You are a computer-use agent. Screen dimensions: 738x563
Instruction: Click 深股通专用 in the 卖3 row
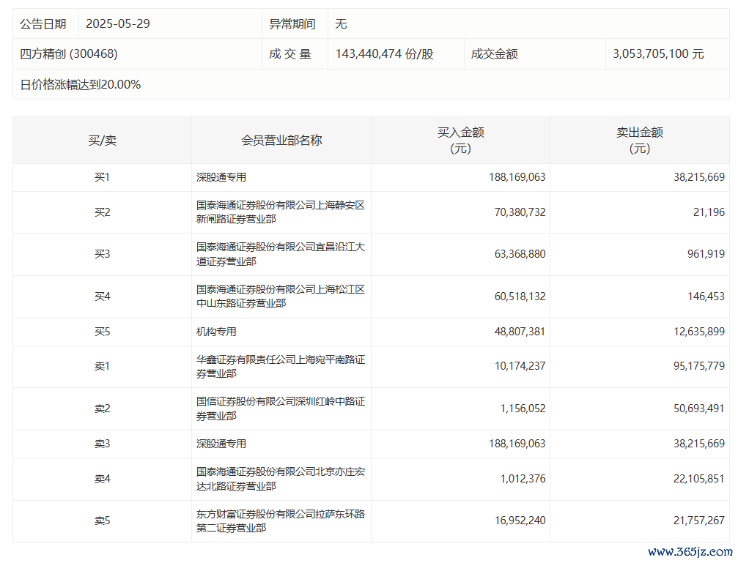coord(221,444)
